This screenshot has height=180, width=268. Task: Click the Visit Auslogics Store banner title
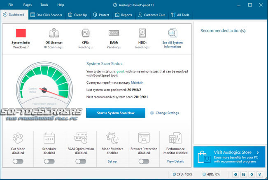(233, 152)
